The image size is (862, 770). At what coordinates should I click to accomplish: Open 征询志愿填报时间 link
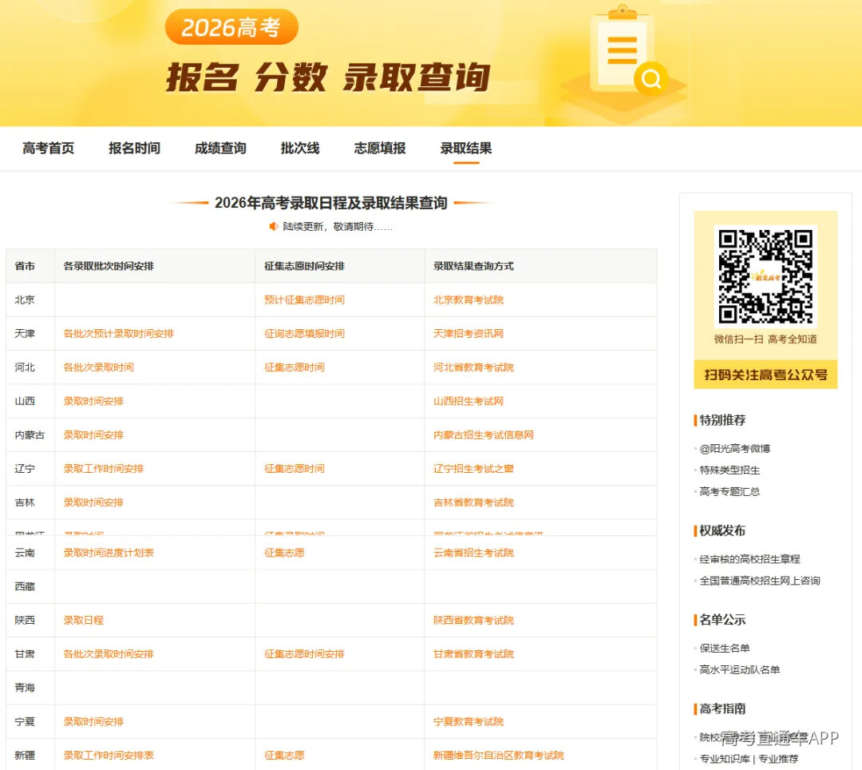pyautogui.click(x=304, y=334)
